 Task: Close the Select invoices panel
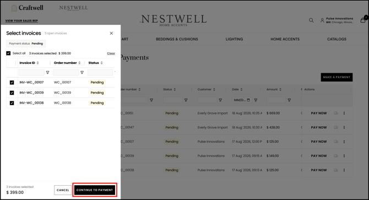(x=111, y=33)
